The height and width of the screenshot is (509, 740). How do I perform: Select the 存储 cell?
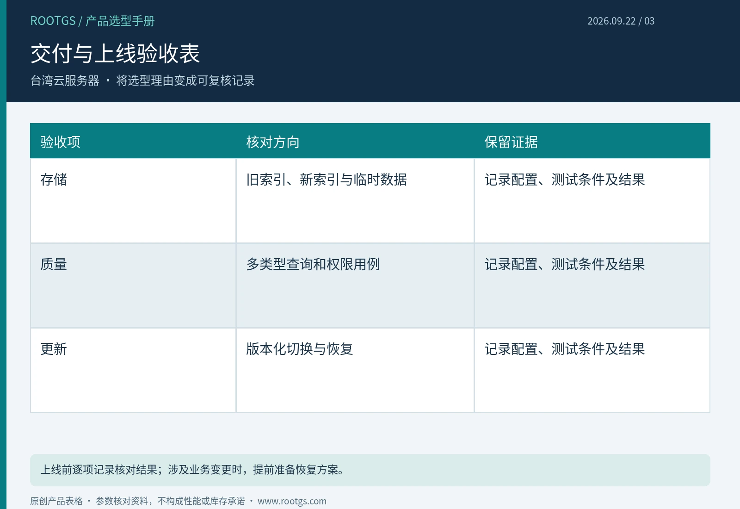133,201
